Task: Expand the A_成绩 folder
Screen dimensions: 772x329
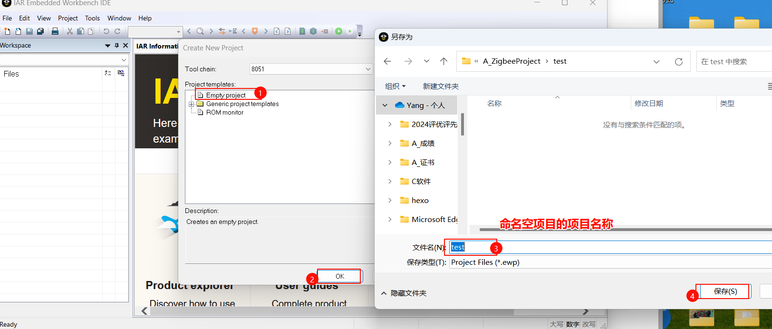Action: click(x=390, y=143)
